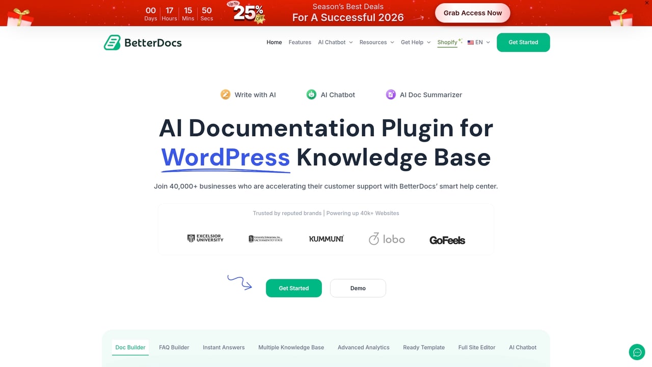Open the Features menu item

300,42
